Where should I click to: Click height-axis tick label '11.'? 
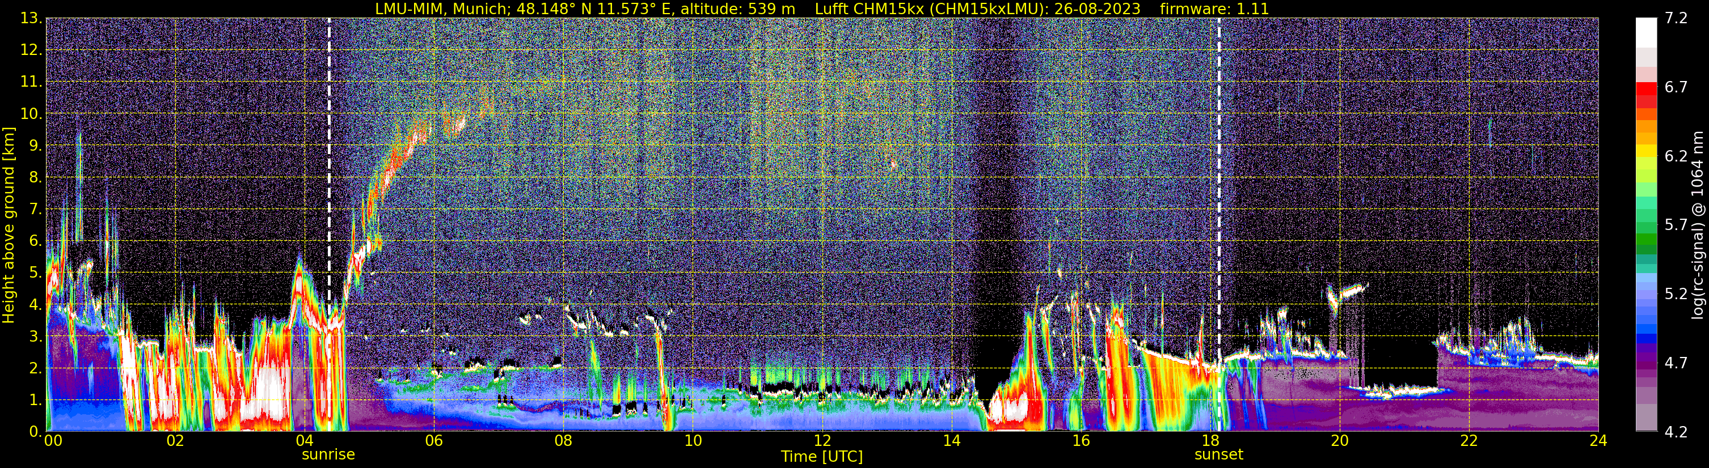click(x=32, y=82)
